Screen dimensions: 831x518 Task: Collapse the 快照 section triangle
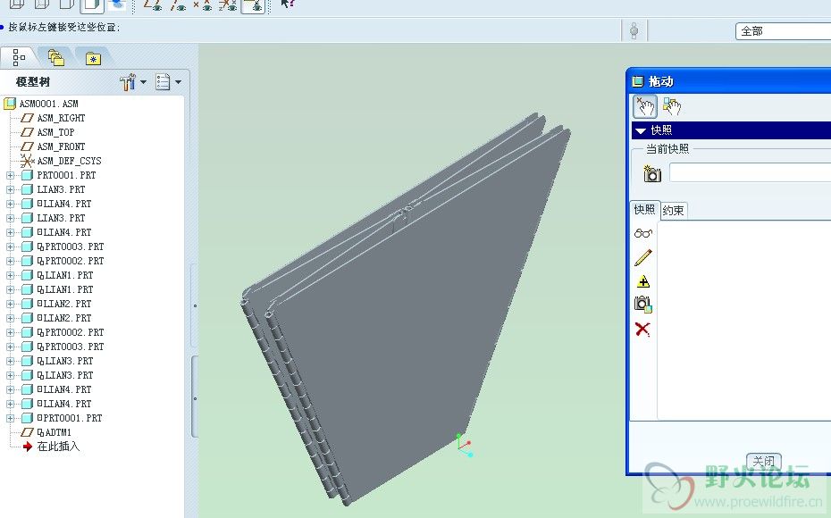point(640,130)
